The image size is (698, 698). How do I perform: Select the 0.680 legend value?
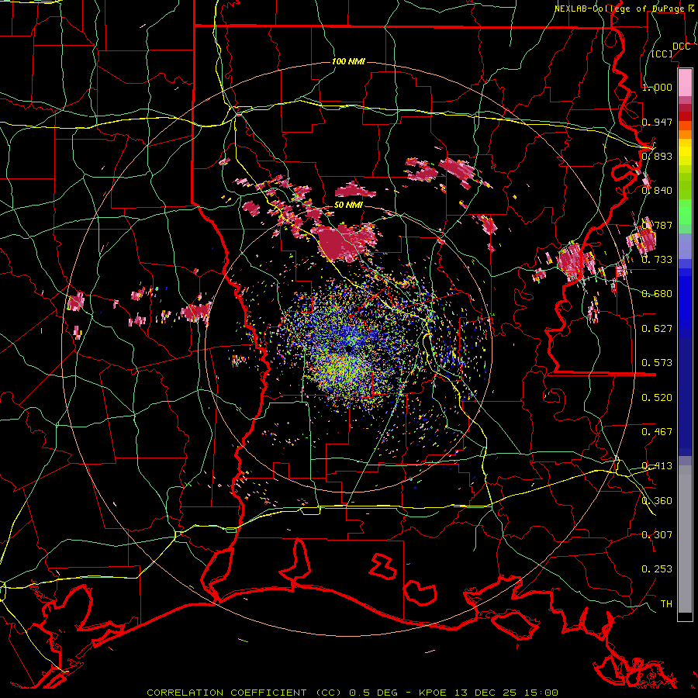tap(657, 294)
